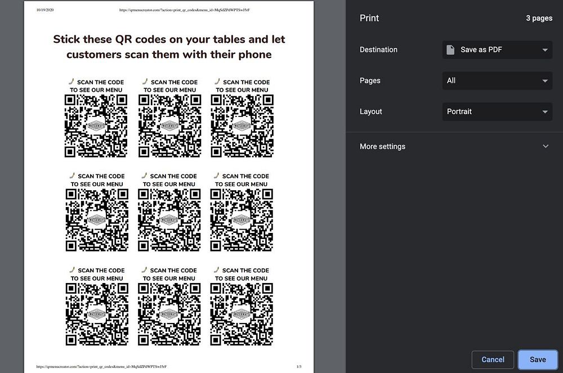The image size is (563, 373).
Task: Click the date '10/19/2020' in the preview header
Action: pyautogui.click(x=45, y=10)
